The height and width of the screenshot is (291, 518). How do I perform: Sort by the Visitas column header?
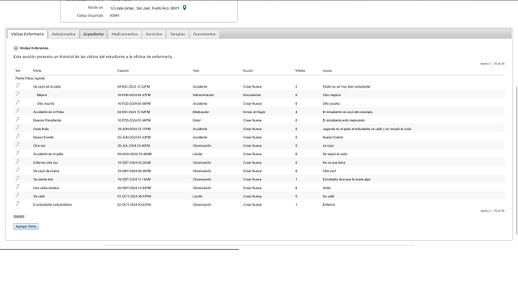click(x=300, y=70)
